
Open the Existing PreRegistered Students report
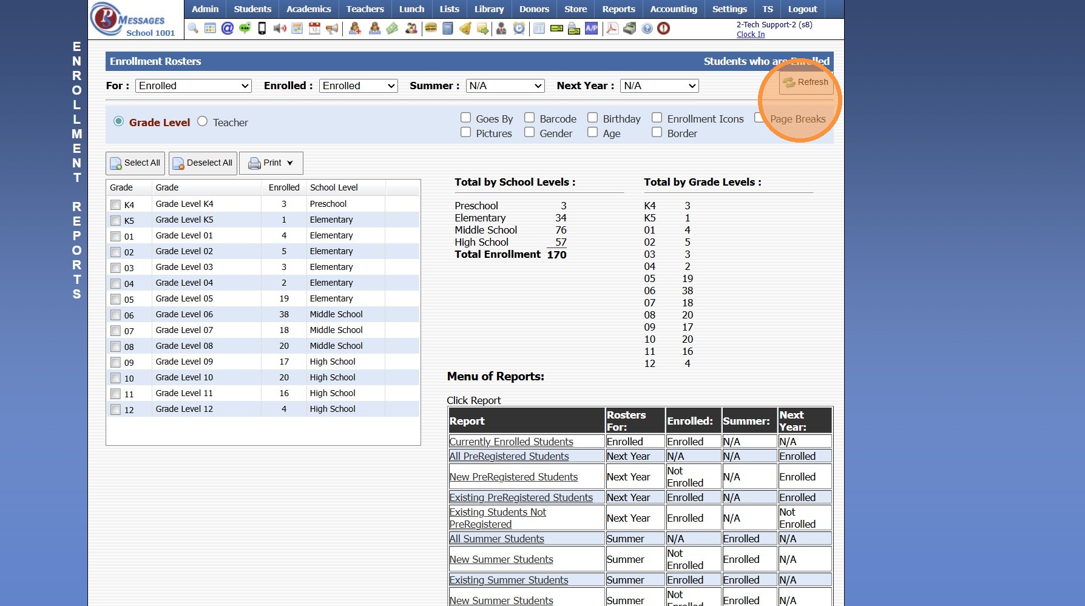click(521, 497)
